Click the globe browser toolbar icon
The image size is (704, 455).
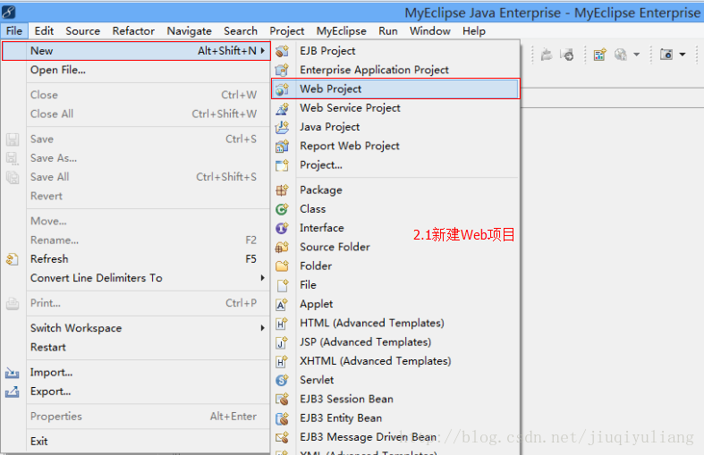(x=621, y=55)
